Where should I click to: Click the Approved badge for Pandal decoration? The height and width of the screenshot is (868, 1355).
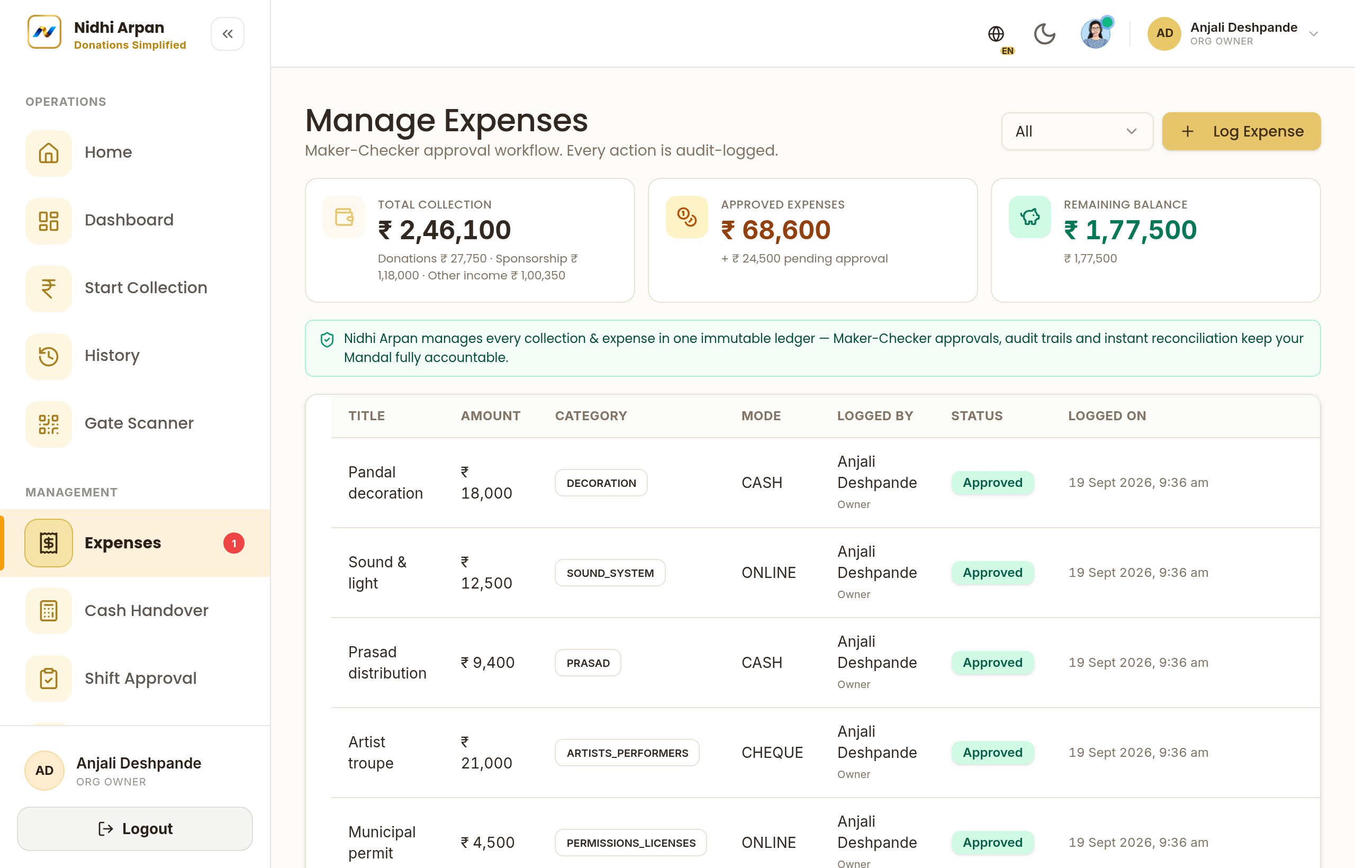pos(992,483)
